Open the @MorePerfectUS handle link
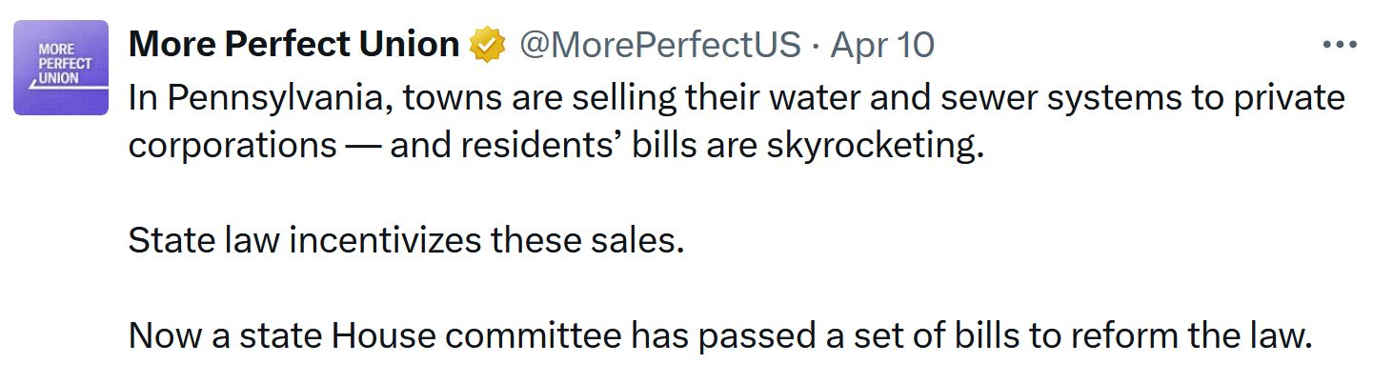The width and height of the screenshot is (1373, 384). [658, 45]
